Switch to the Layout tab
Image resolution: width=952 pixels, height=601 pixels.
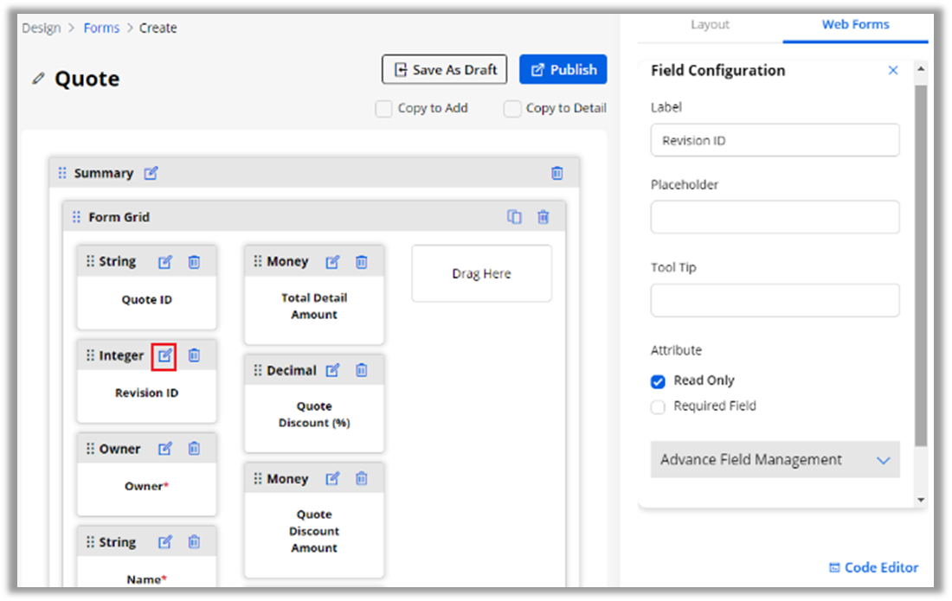[710, 24]
